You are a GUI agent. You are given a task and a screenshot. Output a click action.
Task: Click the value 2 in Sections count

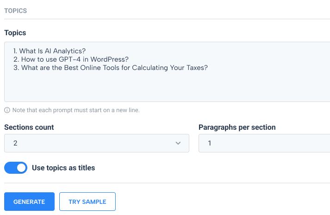pyautogui.click(x=15, y=143)
